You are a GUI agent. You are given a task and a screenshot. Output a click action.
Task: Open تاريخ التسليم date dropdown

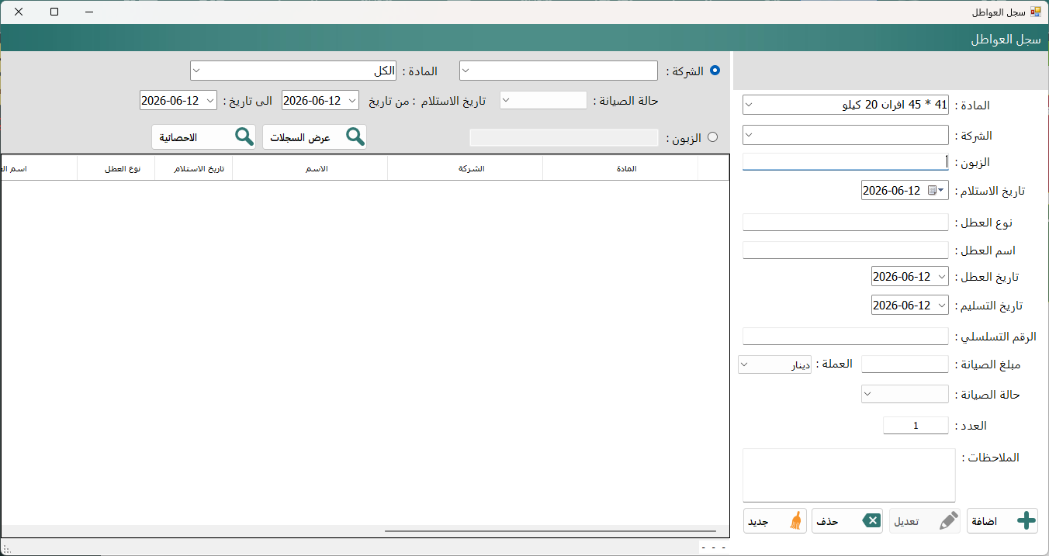pyautogui.click(x=942, y=305)
